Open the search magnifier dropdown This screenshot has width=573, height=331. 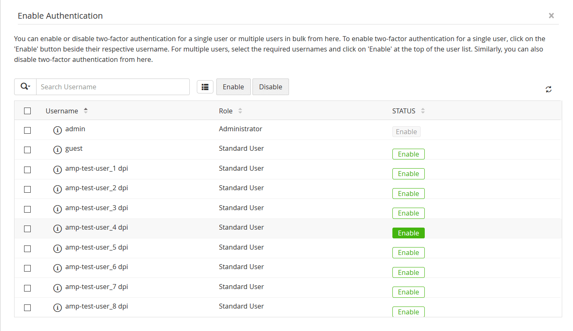click(25, 87)
